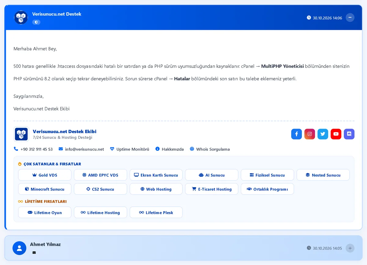367x265 pixels.
Task: Open the E-Ticaret Hosting offer
Action: pos(212,189)
